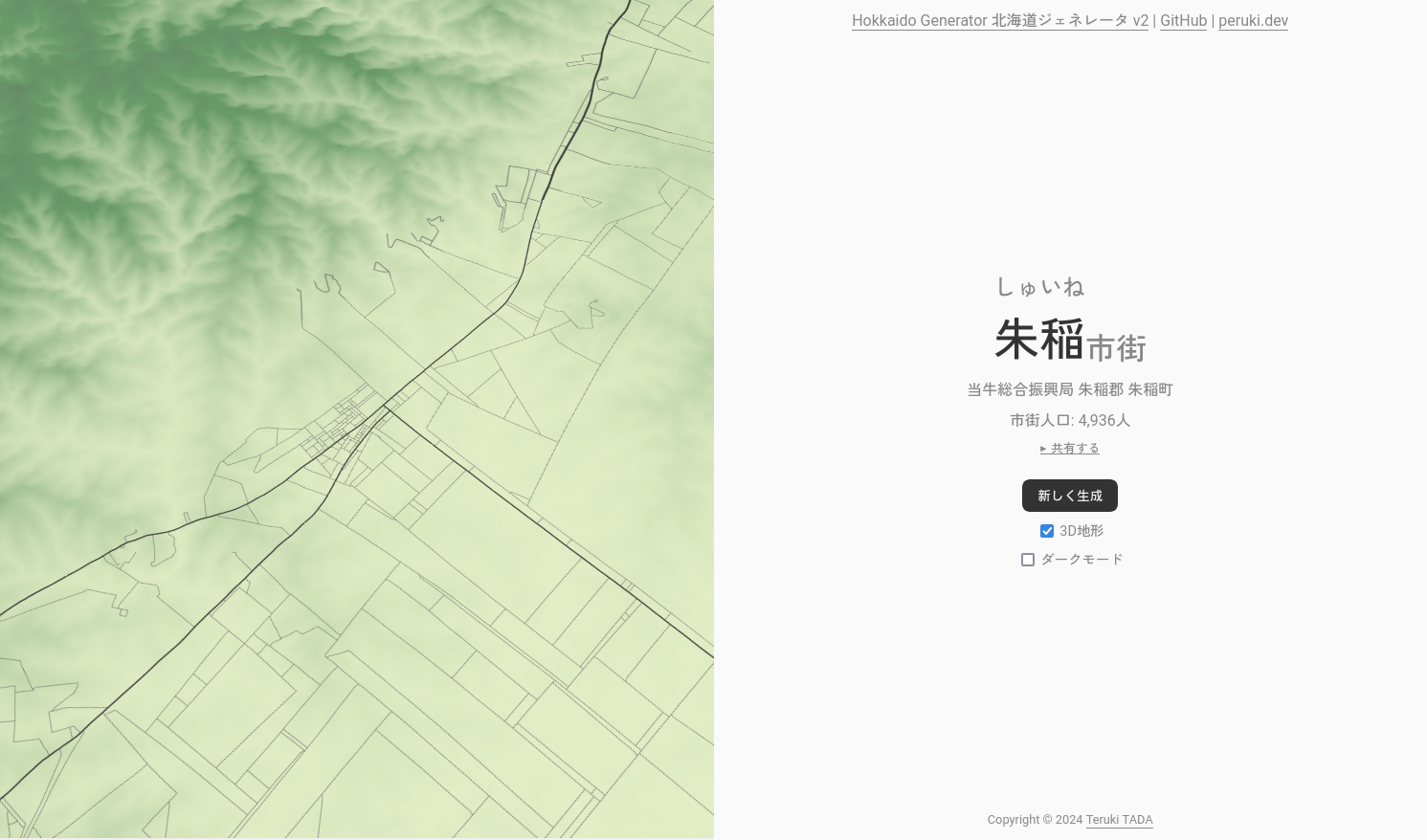Toggle dark mode by clicking its label

(1082, 560)
